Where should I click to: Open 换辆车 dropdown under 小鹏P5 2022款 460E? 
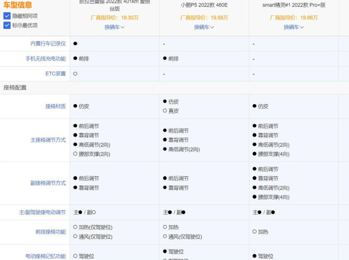(204, 27)
